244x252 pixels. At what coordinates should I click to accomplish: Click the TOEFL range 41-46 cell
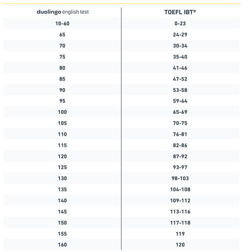click(180, 68)
